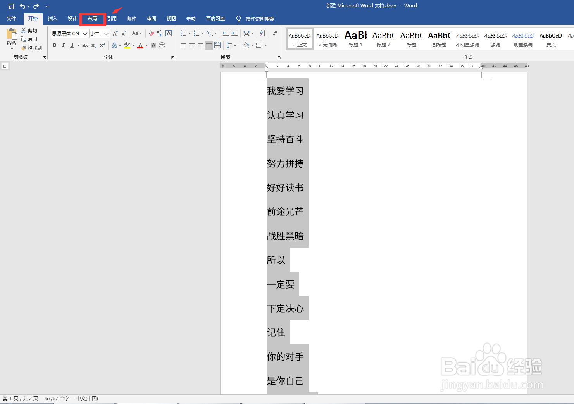The image size is (574, 404).
Task: Shrink font size with the smaller-A icon
Action: pos(124,33)
